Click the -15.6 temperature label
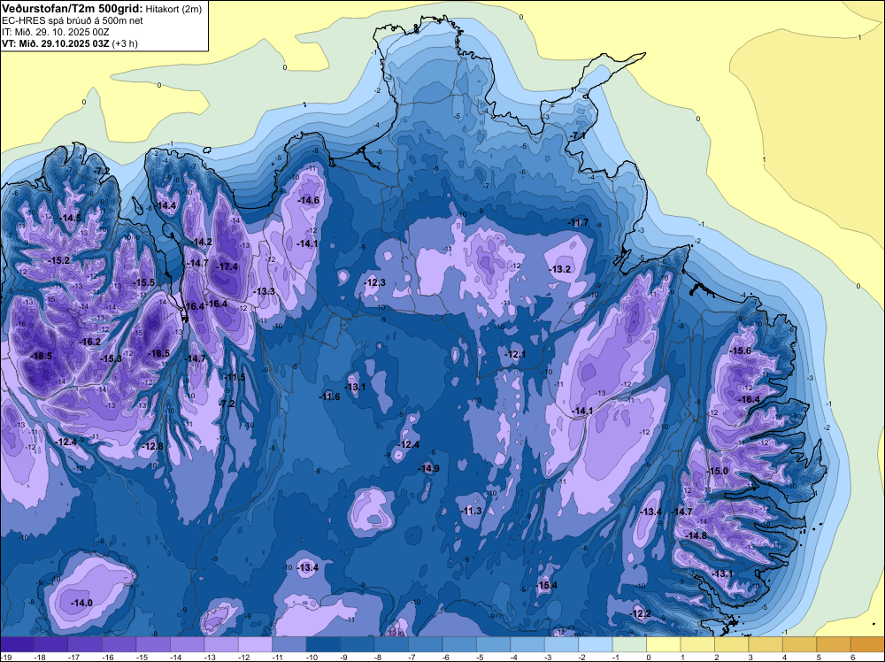Screen dimensions: 885x662 click(x=741, y=351)
